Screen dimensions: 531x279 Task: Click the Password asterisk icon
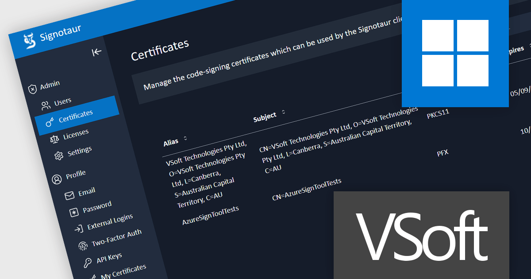(x=74, y=213)
